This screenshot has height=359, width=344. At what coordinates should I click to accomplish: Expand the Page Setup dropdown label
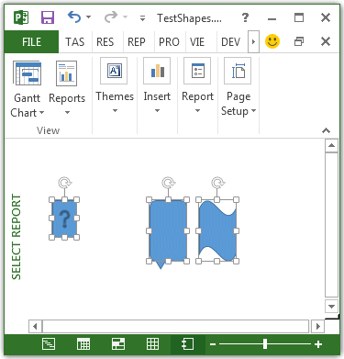click(x=239, y=104)
